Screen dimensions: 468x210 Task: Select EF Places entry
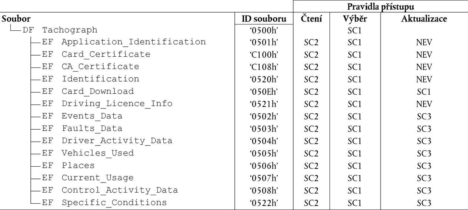click(x=68, y=166)
